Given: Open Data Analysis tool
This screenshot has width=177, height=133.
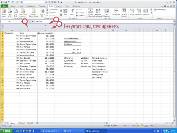Looking at the screenshot, I should (161, 9).
